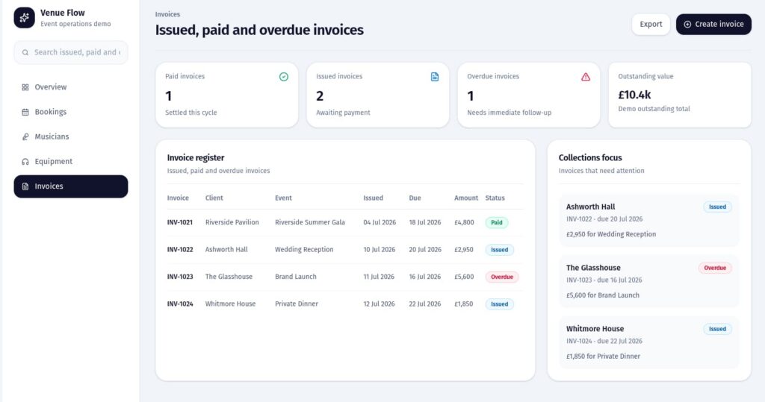Open the Glasshouse collections focus card
The height and width of the screenshot is (402, 765).
point(648,281)
